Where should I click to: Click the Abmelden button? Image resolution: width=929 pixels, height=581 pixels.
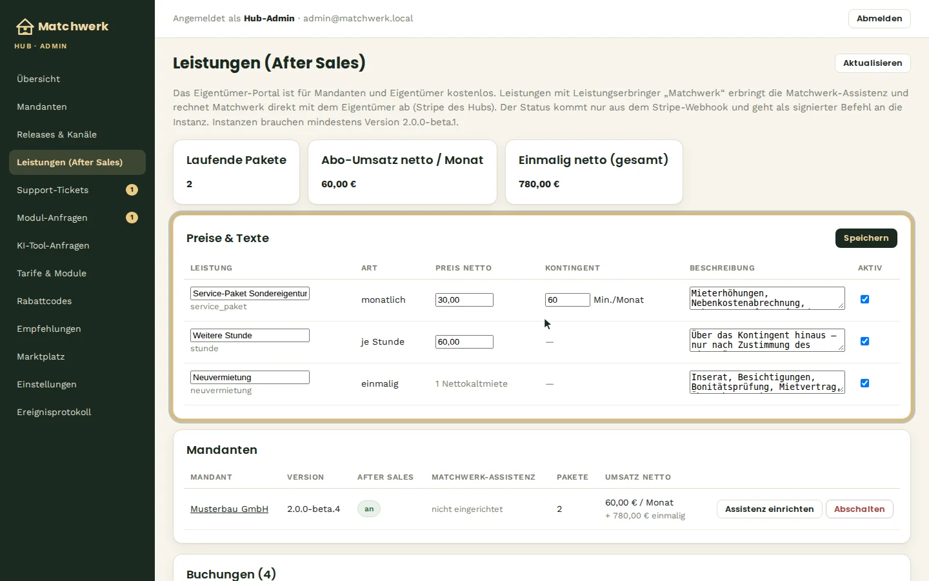879,19
